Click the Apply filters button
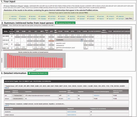The width and height of the screenshot is (137, 117). point(129,18)
